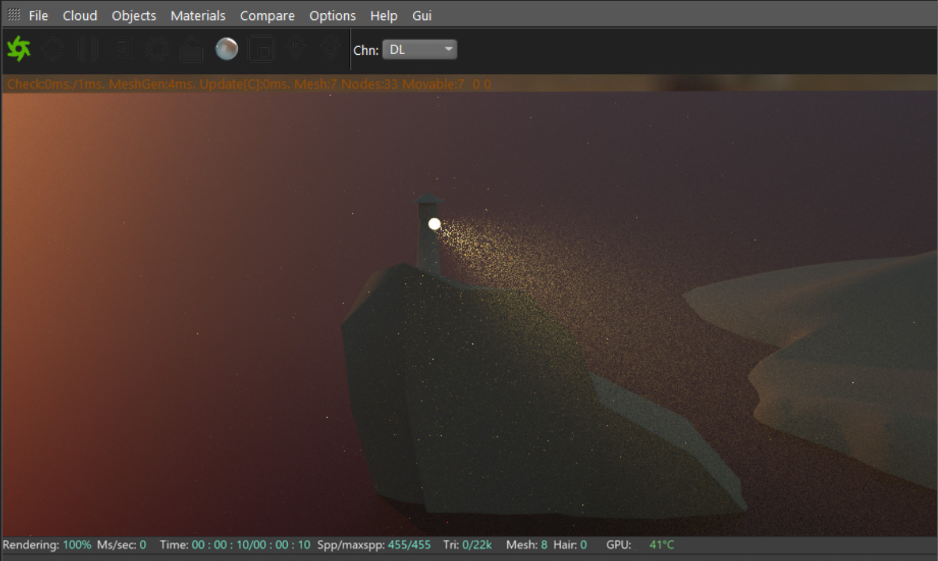The height and width of the screenshot is (561, 938).
Task: Click the render Time readout
Action: (235, 545)
